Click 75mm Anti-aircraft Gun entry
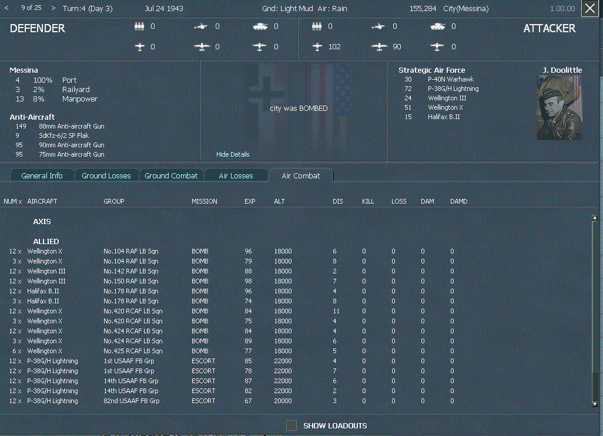This screenshot has width=603, height=436. click(72, 154)
